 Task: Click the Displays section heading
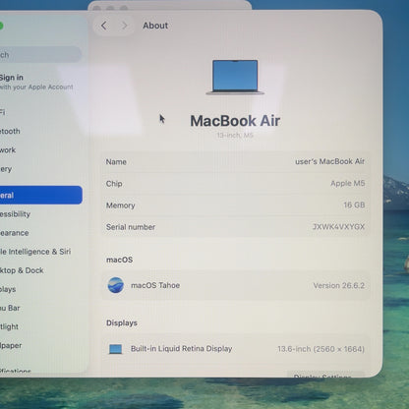click(x=122, y=323)
